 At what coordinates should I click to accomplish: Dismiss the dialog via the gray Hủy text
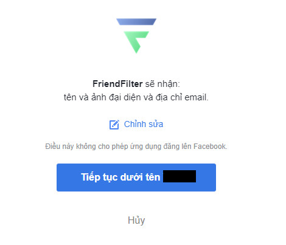click(136, 220)
